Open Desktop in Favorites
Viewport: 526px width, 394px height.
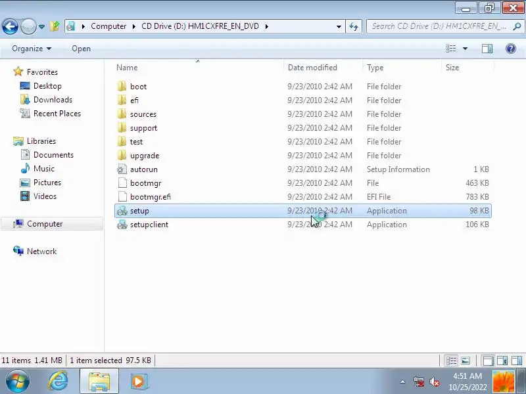[x=47, y=86]
